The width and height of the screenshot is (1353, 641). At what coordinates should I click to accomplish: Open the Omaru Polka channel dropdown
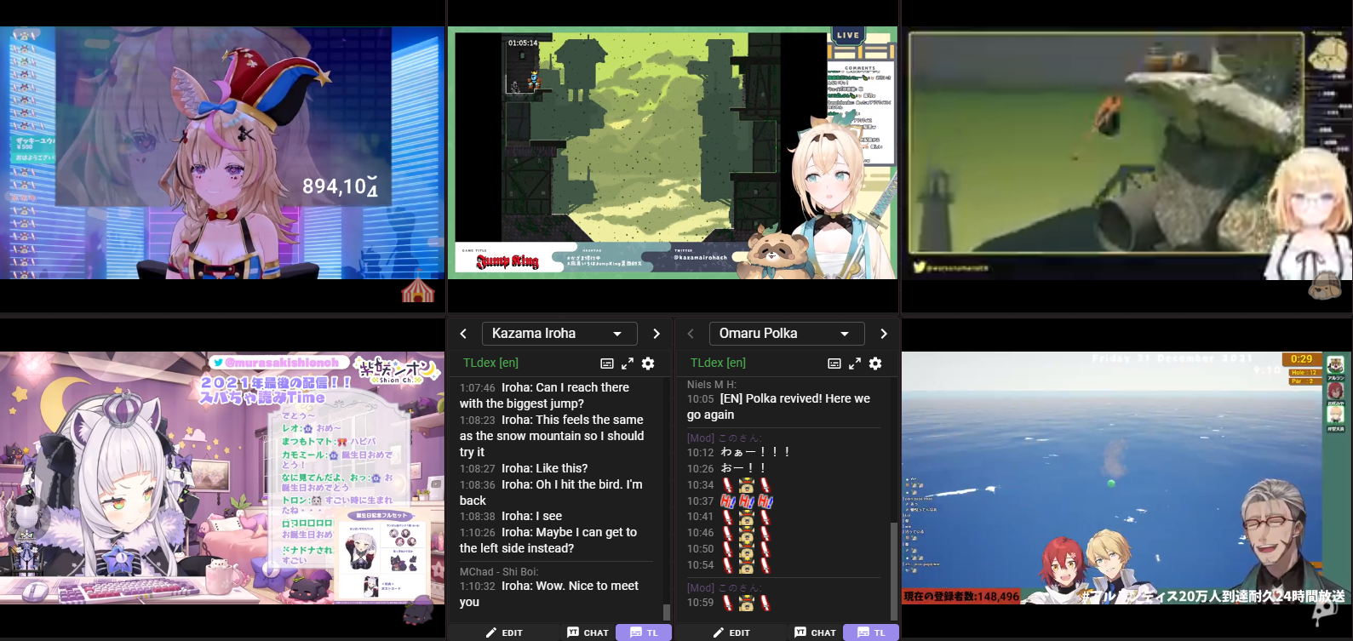point(787,334)
